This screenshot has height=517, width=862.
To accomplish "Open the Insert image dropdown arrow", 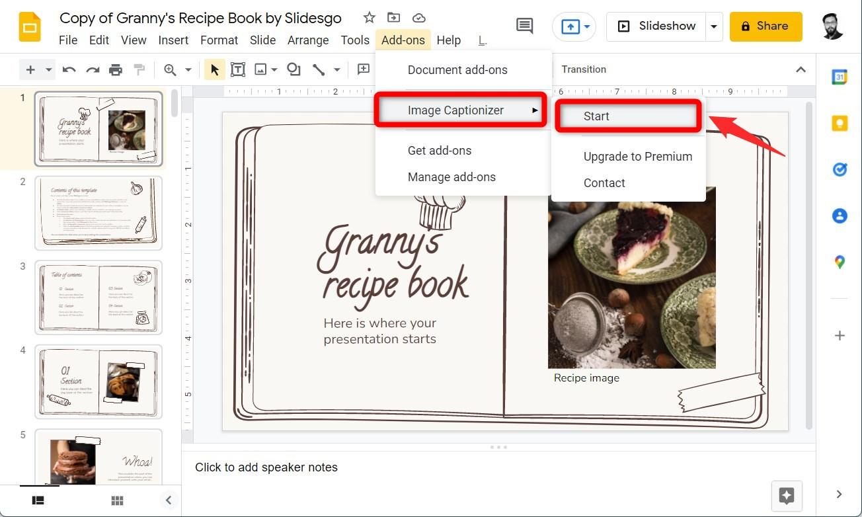I will [275, 69].
